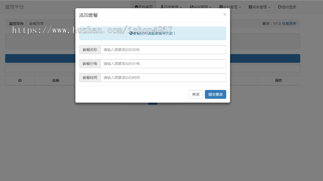323x181 pixels.
Task: Click the 名称 column header
Action: (x=56, y=80)
